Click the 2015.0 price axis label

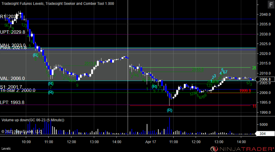click(264, 63)
